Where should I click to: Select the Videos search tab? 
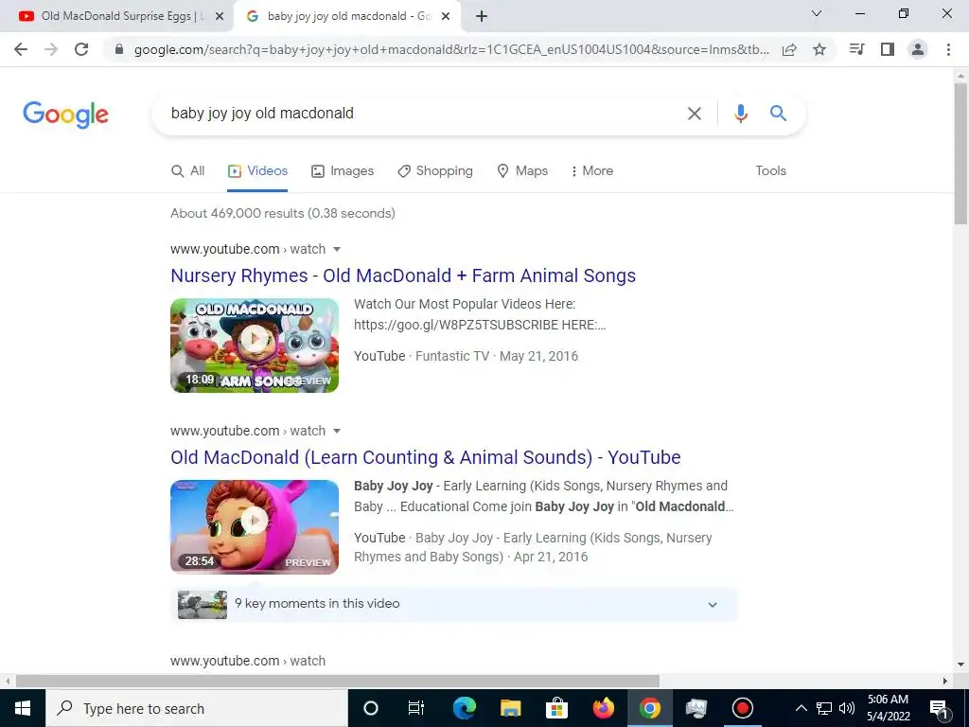click(x=257, y=170)
